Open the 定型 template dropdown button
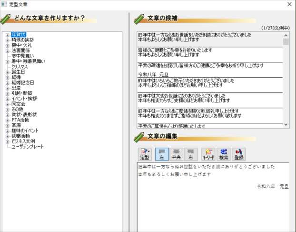This screenshot has width=296, height=232. [x=144, y=154]
